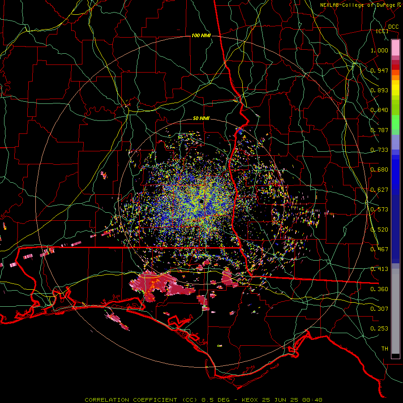Click the 0.840 color scale value
Image resolution: width=403 pixels, height=403 pixels.
pyautogui.click(x=379, y=110)
